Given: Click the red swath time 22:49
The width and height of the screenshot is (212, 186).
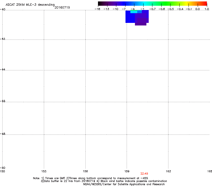Looking at the screenshot, I should pos(144,174).
